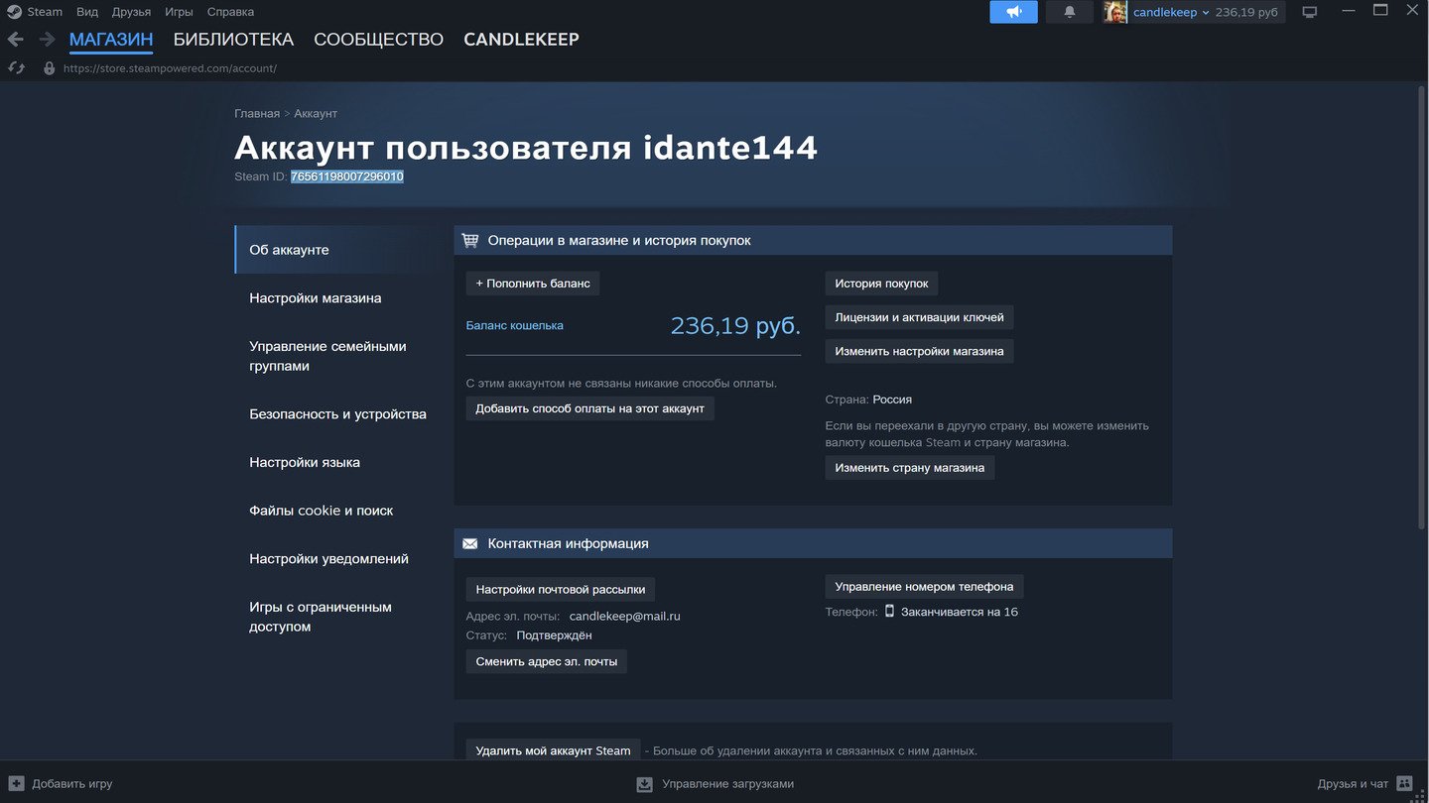1429x803 pixels.
Task: Expand the candlekeep account dropdown
Action: pos(1171,12)
